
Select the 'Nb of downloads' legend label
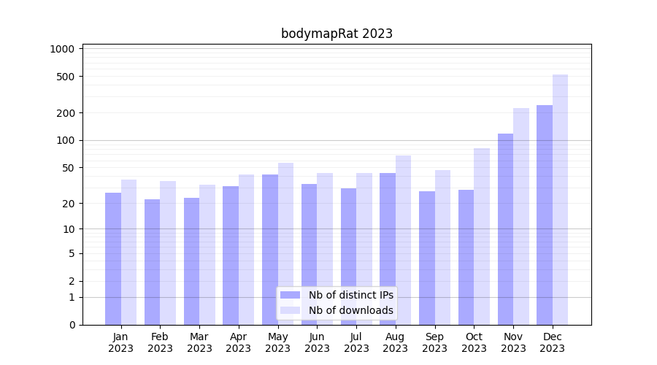coord(350,310)
